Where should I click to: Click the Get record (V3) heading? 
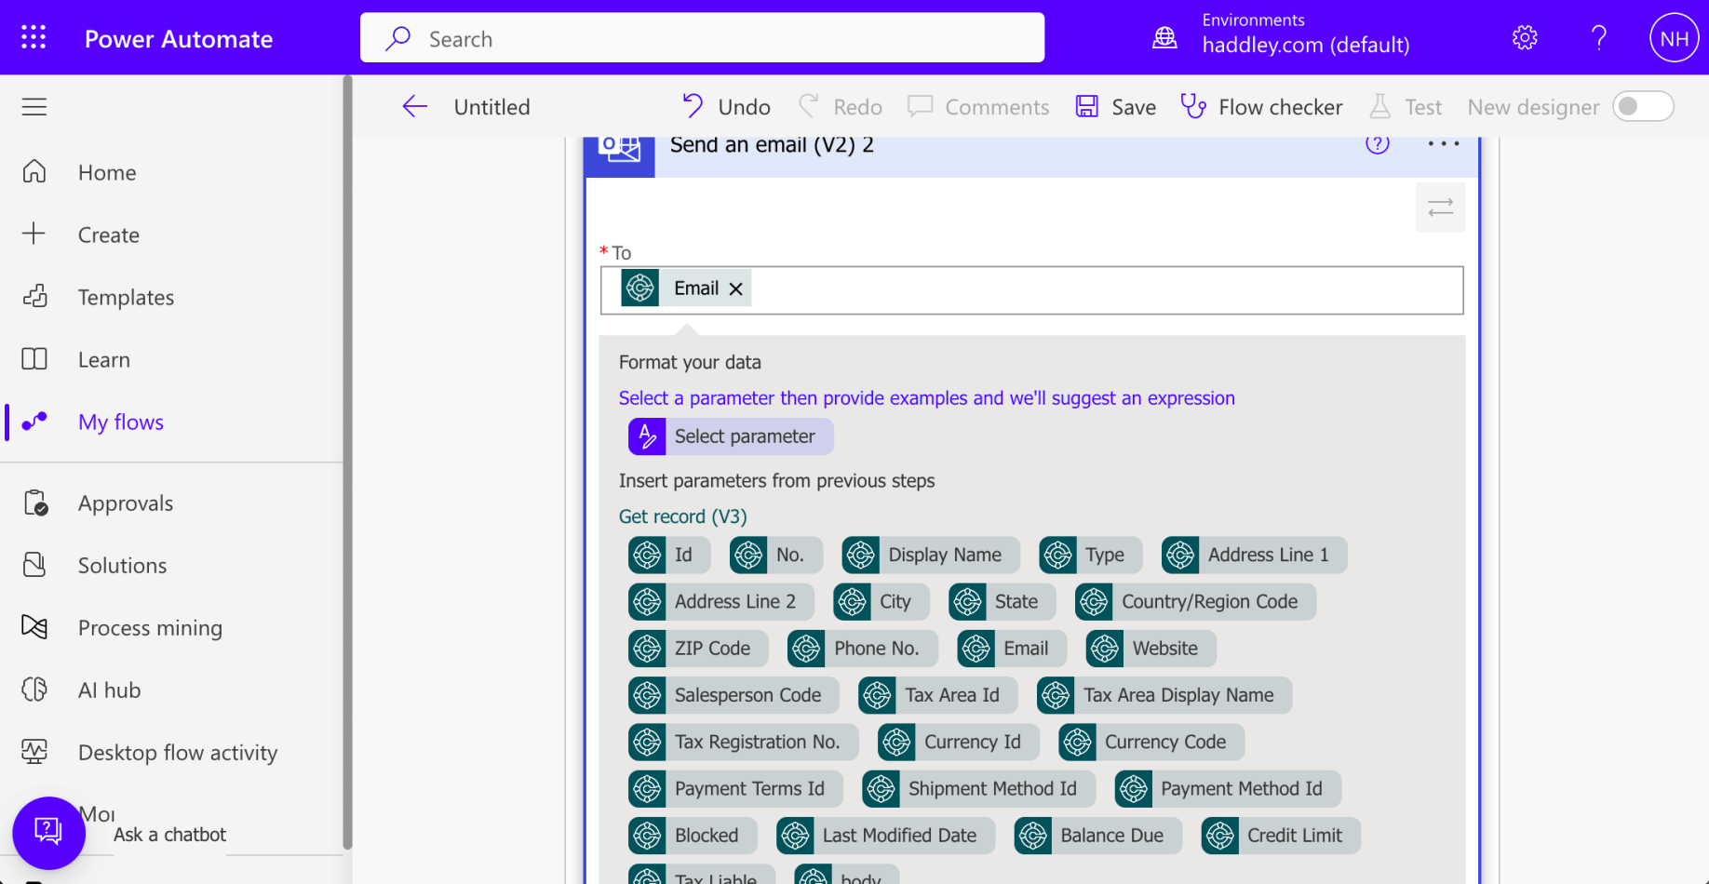(682, 516)
